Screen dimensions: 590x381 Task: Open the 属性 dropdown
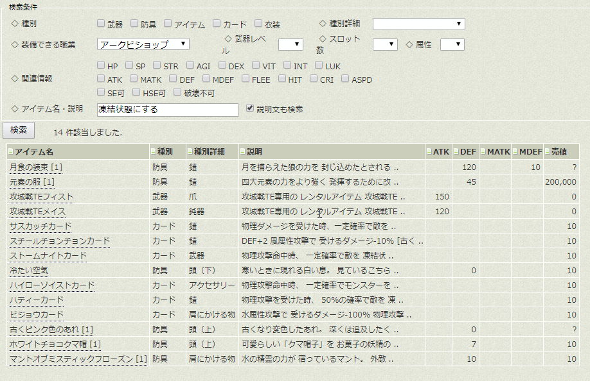(x=452, y=45)
